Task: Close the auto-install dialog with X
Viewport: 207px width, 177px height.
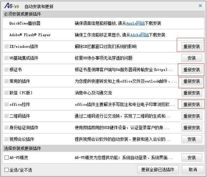Action: pyautogui.click(x=200, y=6)
